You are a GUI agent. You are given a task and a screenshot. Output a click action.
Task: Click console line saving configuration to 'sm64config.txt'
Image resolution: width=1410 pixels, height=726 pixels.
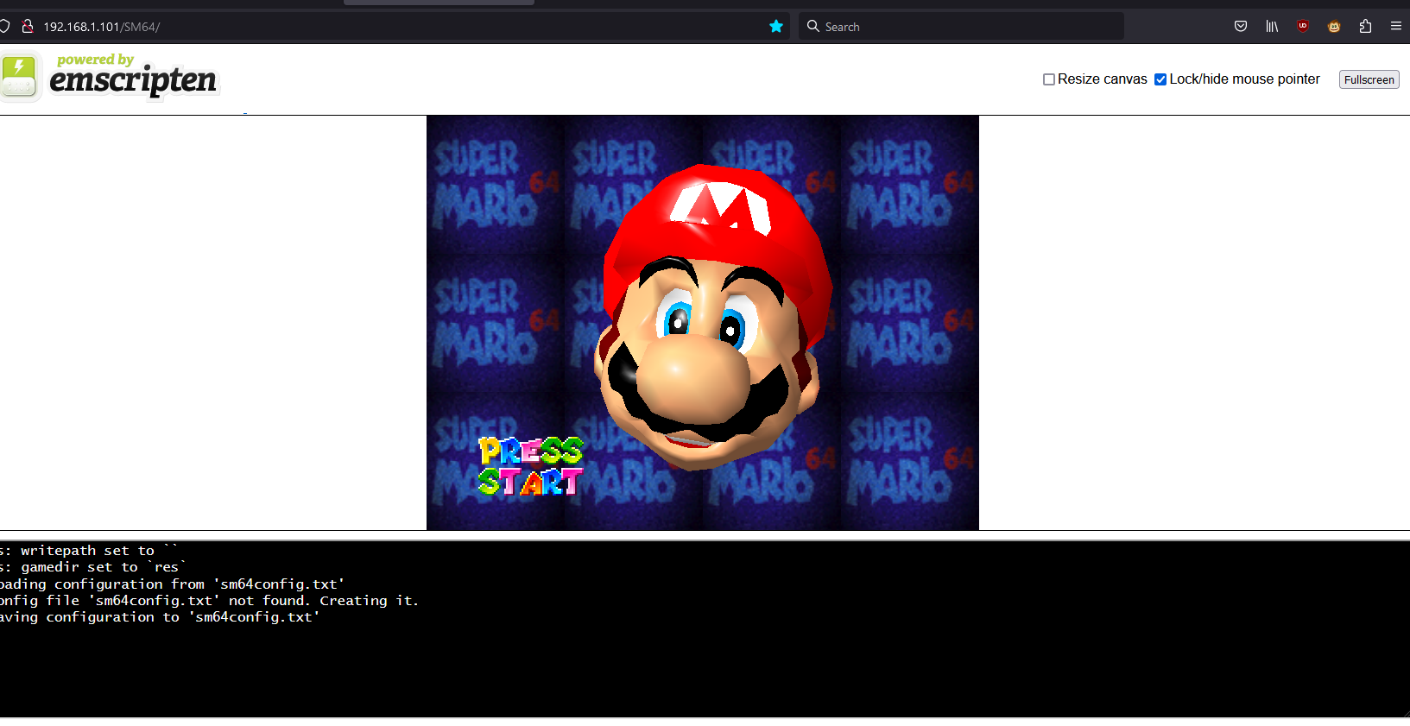pyautogui.click(x=160, y=617)
